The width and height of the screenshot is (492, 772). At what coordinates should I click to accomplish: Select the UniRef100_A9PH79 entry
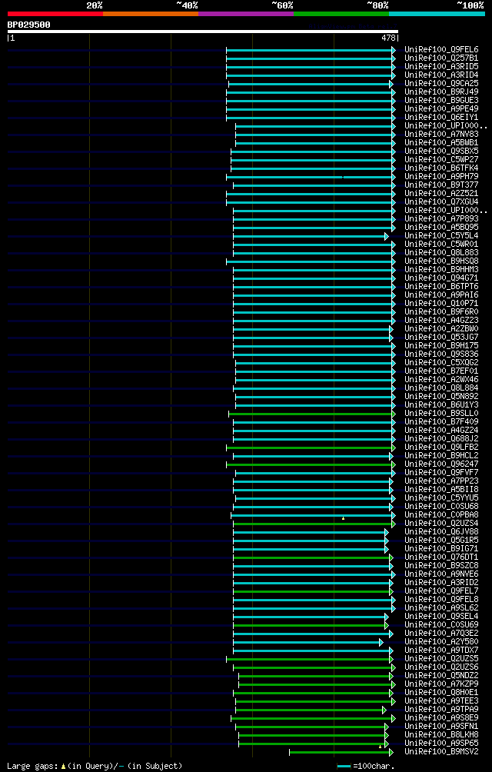441,176
